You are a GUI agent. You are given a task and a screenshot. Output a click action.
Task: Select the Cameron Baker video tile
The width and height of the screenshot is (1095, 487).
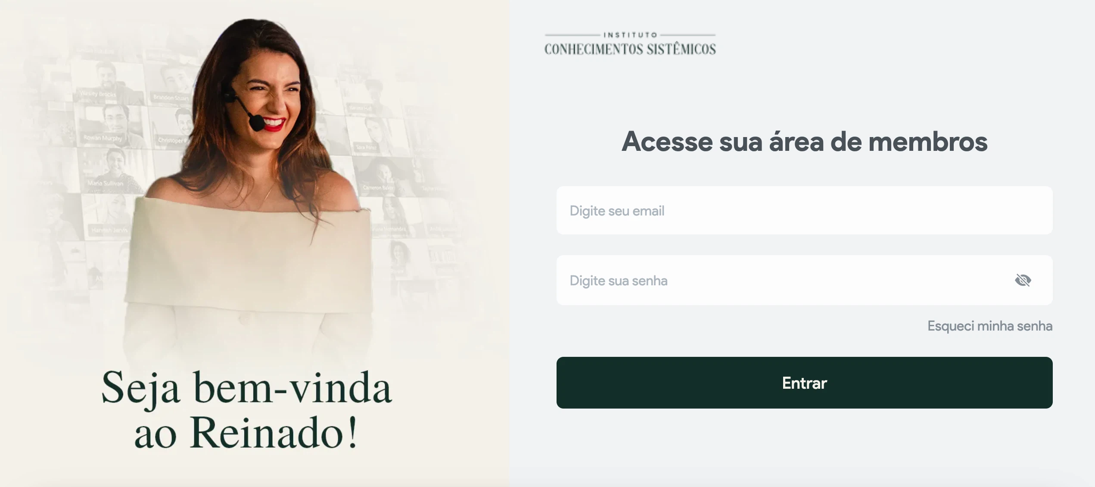coord(383,175)
